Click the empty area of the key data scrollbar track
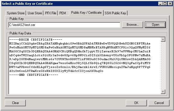 coord(163,65)
